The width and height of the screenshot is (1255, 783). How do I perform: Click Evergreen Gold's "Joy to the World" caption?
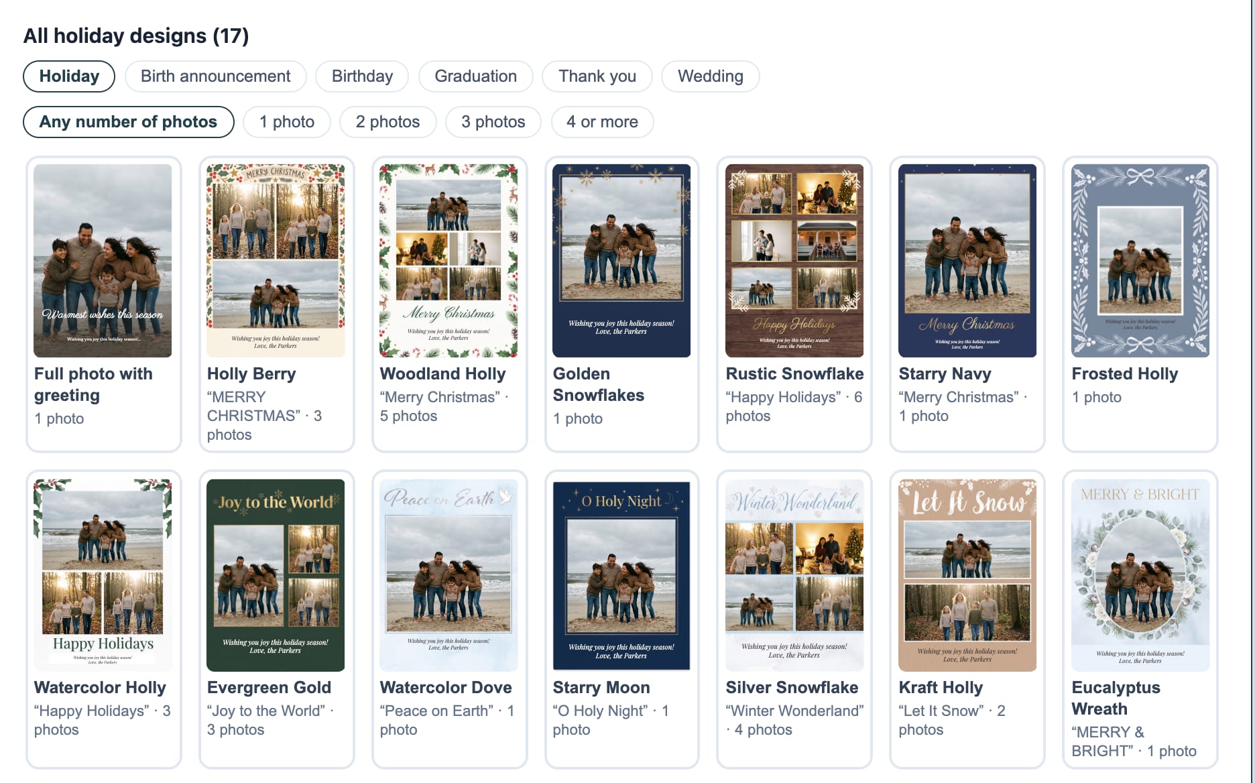(x=270, y=721)
